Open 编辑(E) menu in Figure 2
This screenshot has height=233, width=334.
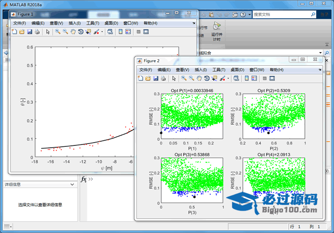pyautogui.click(x=164, y=69)
